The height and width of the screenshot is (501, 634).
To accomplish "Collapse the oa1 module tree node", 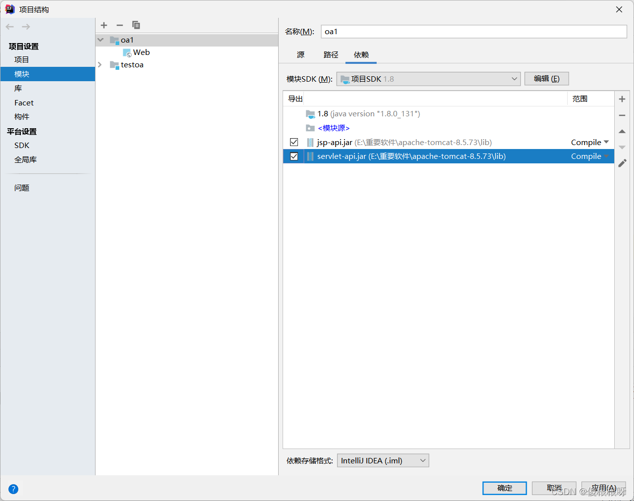I will click(100, 40).
